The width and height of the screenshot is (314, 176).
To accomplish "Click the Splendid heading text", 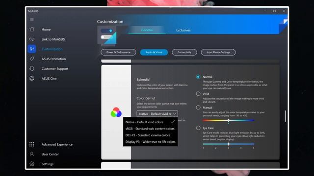I will click(143, 79).
